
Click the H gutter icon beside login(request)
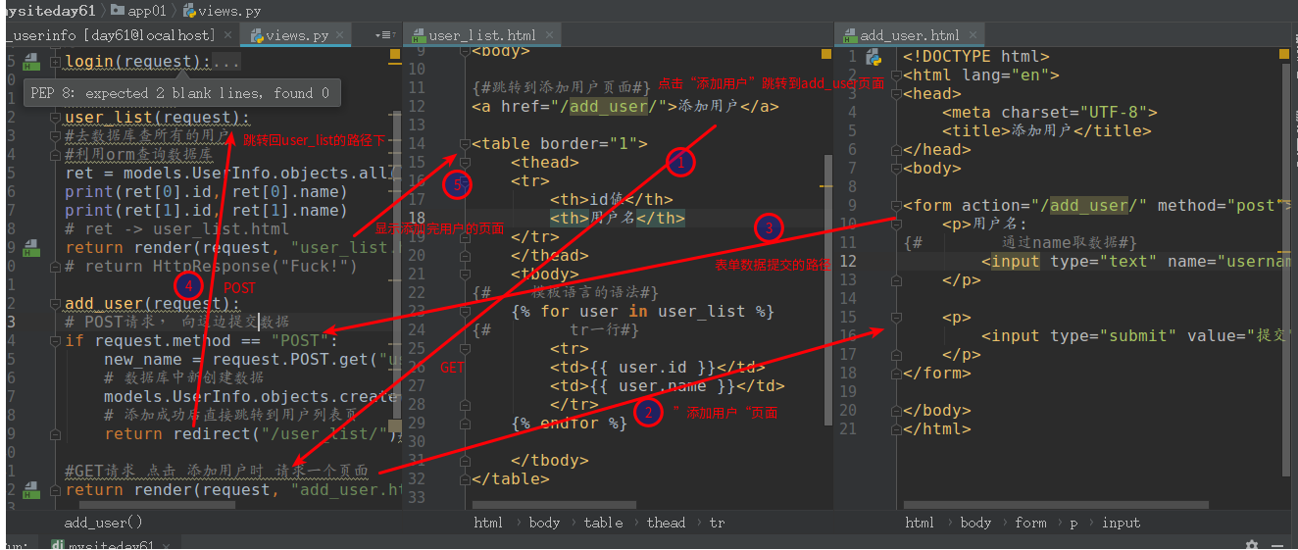click(x=31, y=62)
